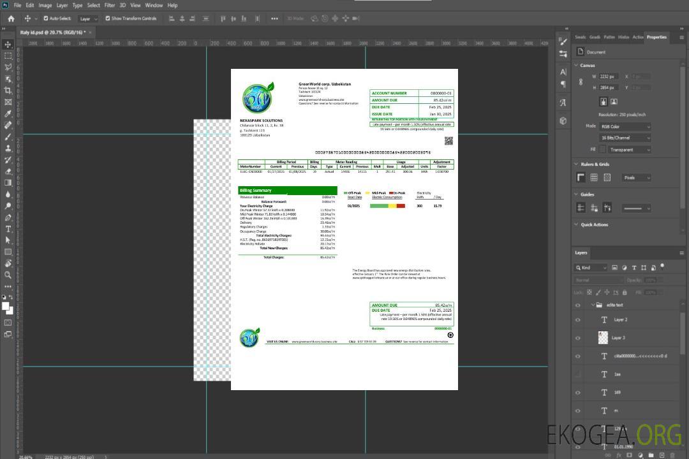Open the Brush Settings panel icon
This screenshot has width=689, height=459.
[563, 41]
